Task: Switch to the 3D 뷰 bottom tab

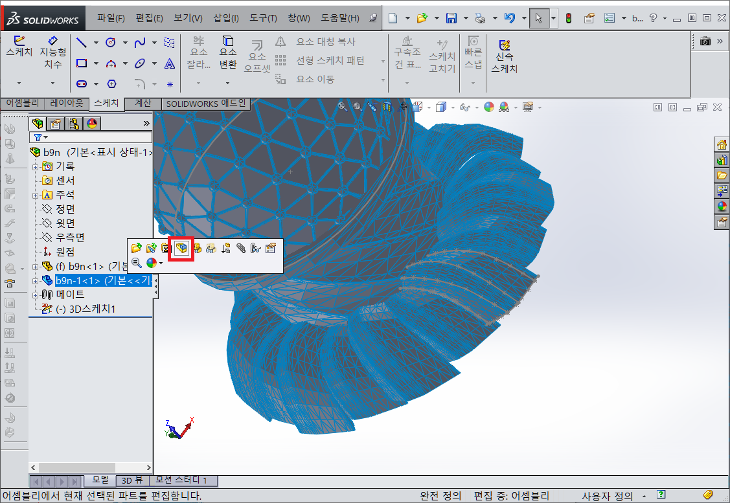Action: [132, 480]
